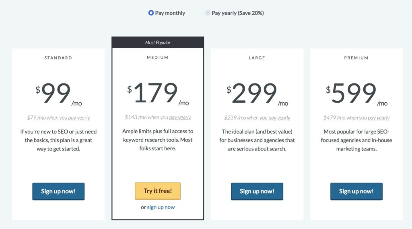Select Pay yearly (Save 20%) option
This screenshot has width=412, height=229.
tap(208, 13)
